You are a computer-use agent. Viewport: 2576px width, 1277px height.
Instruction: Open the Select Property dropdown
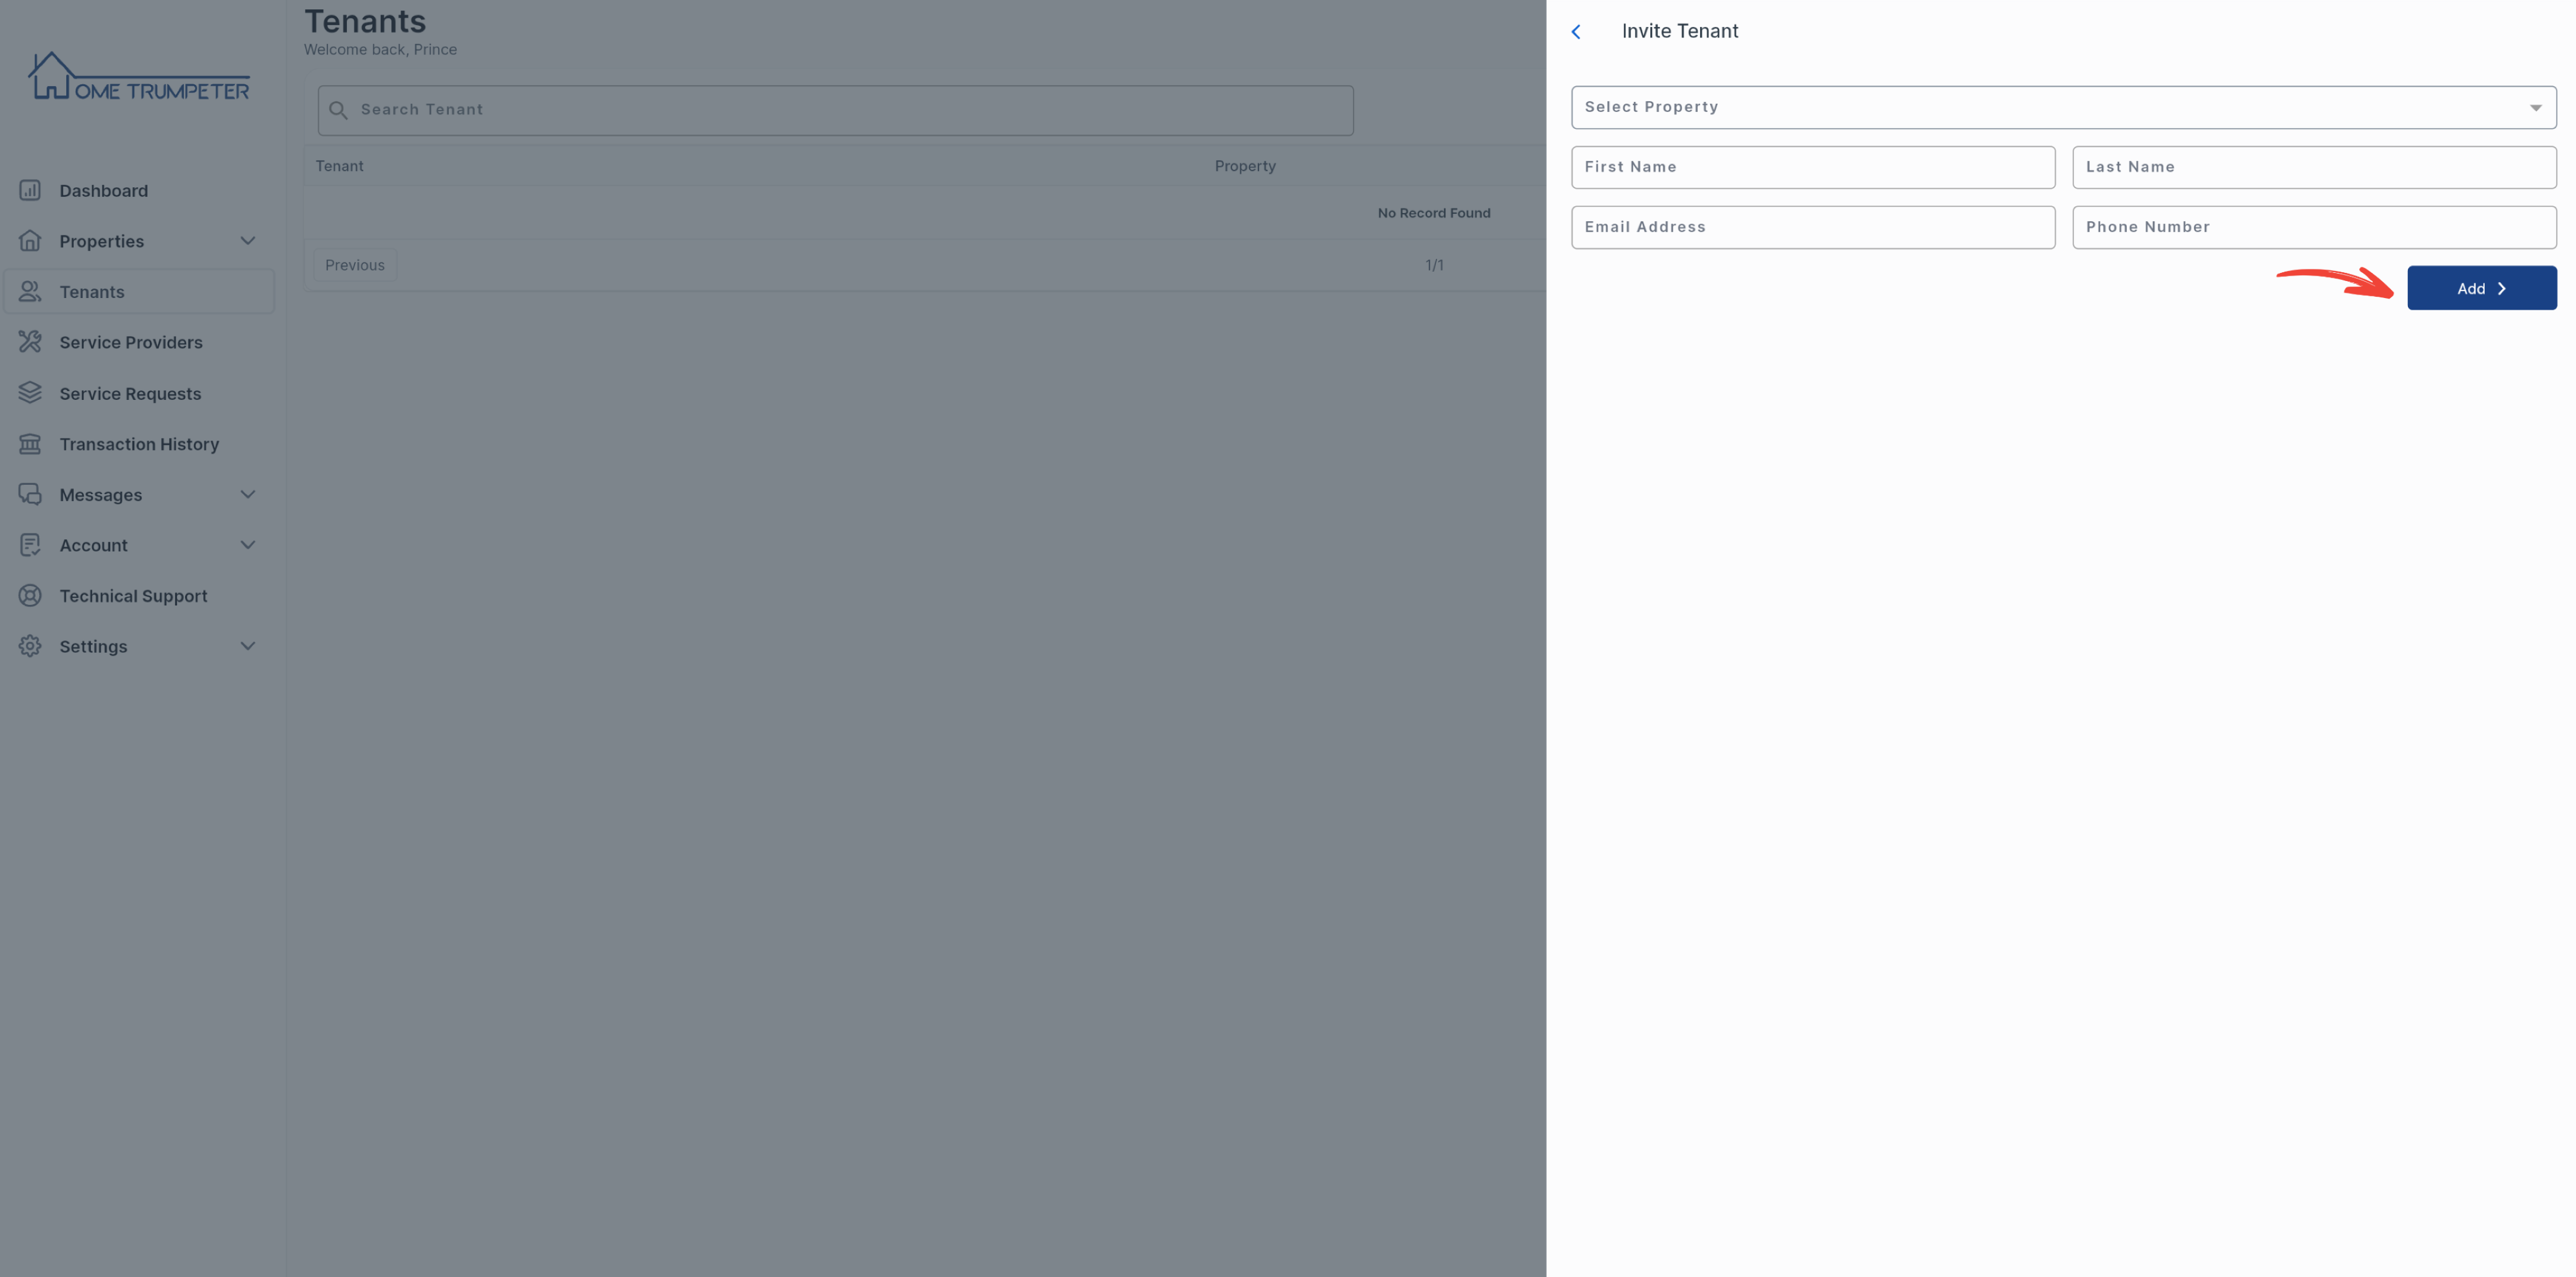click(x=2063, y=107)
